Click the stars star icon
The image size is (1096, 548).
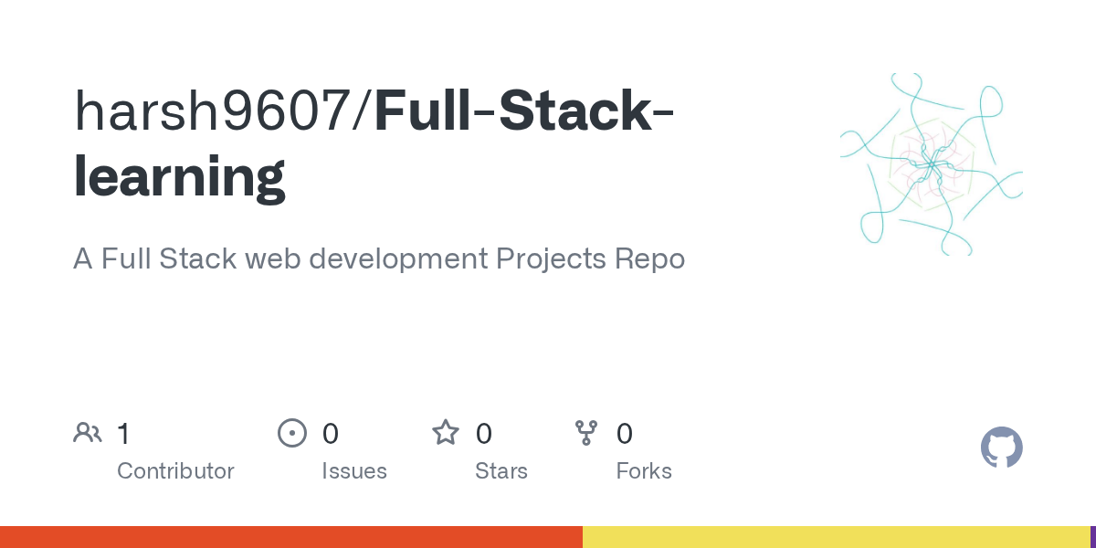(446, 433)
